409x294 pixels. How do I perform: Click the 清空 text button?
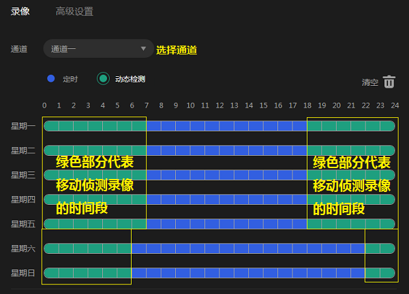369,82
